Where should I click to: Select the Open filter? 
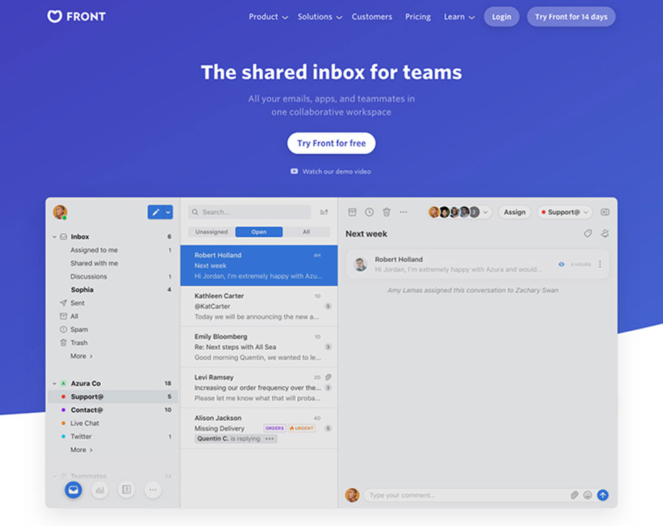259,232
